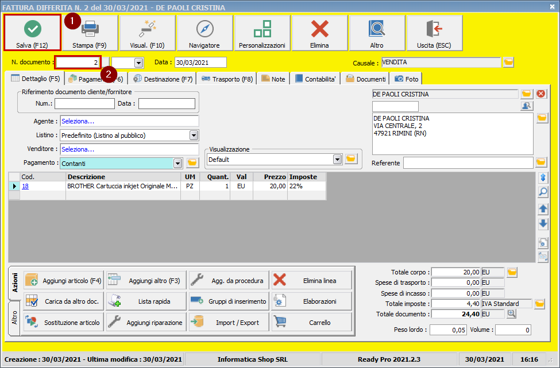Select the Venditore Seleziona... link

pos(78,149)
